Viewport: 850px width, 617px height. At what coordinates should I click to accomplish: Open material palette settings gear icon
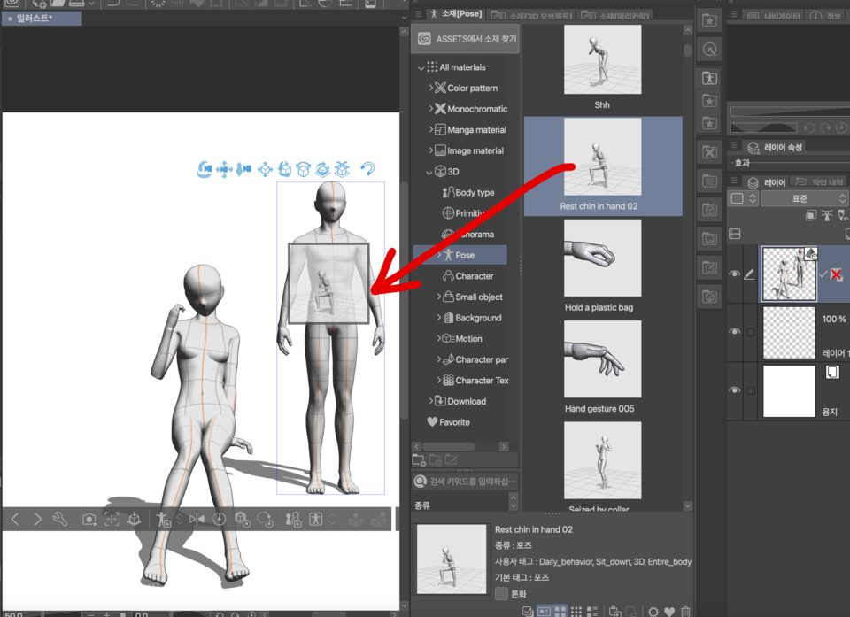coord(653,611)
